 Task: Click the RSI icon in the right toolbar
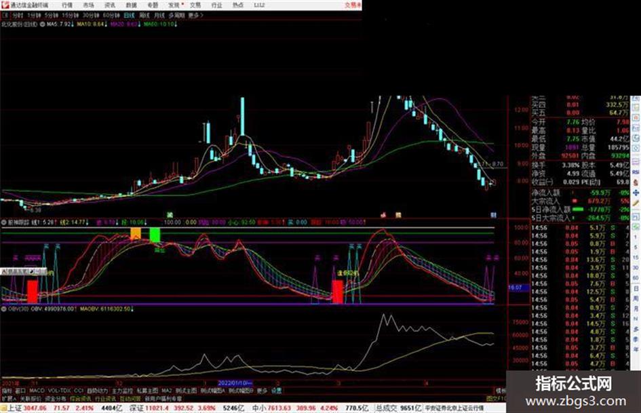pyautogui.click(x=636, y=172)
